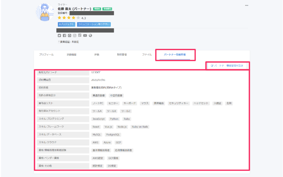This screenshot has height=177, width=283.
Task: Click the 名刺 chip
Action: 229,103
